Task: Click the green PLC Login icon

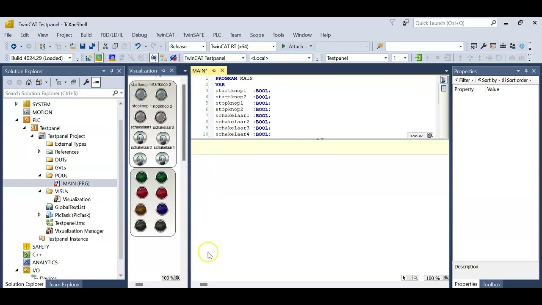Action: [x=418, y=58]
